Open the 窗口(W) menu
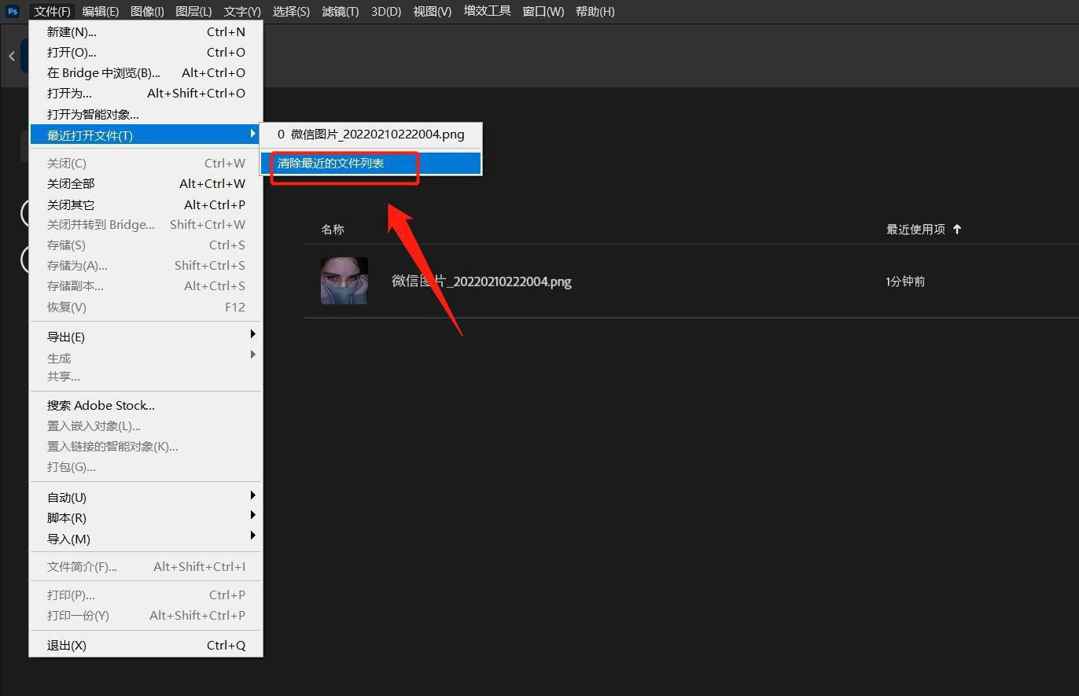The image size is (1079, 696). point(543,11)
